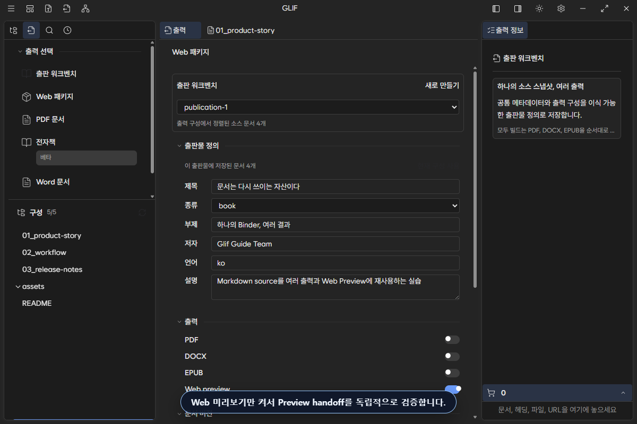Click the 하나의 소스 스냅샷, 여러 출력 card
The height and width of the screenshot is (424, 637).
tap(556, 108)
